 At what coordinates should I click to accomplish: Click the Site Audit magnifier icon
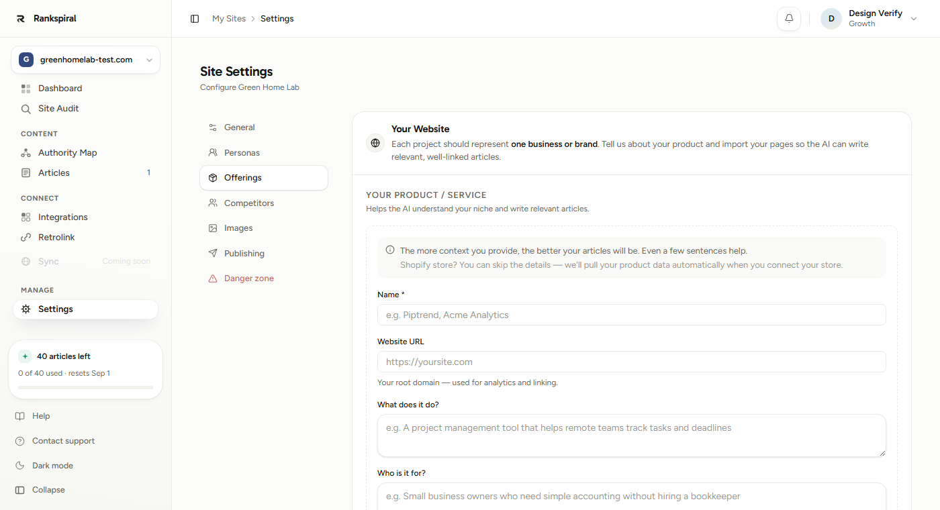[26, 109]
